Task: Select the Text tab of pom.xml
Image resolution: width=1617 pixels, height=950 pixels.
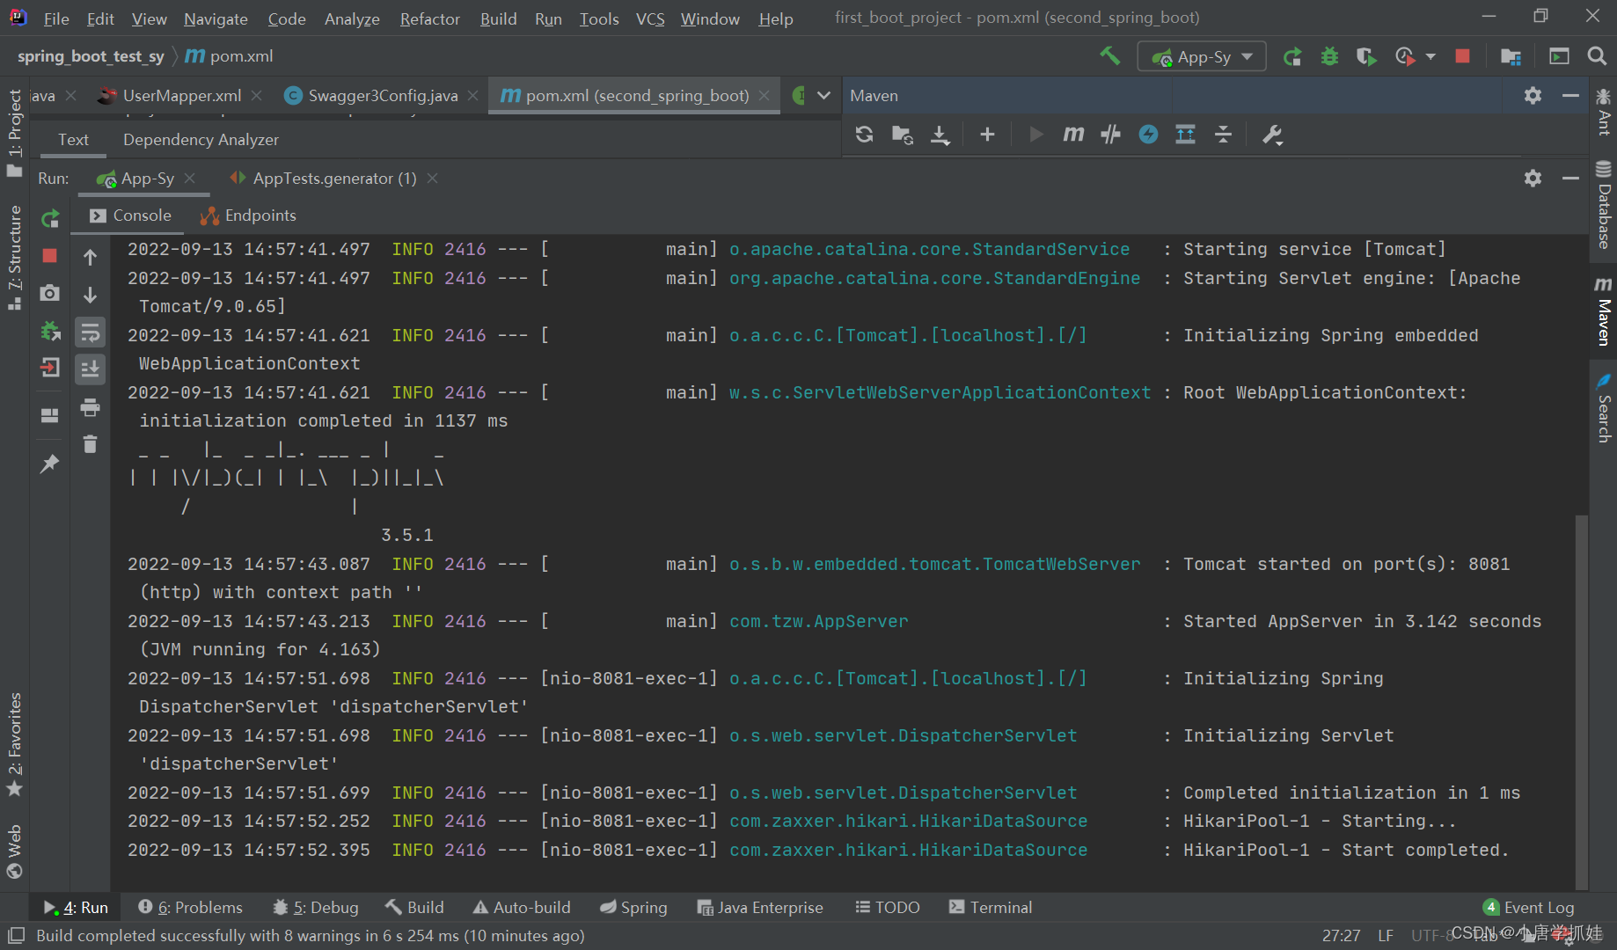Action: coord(73,140)
